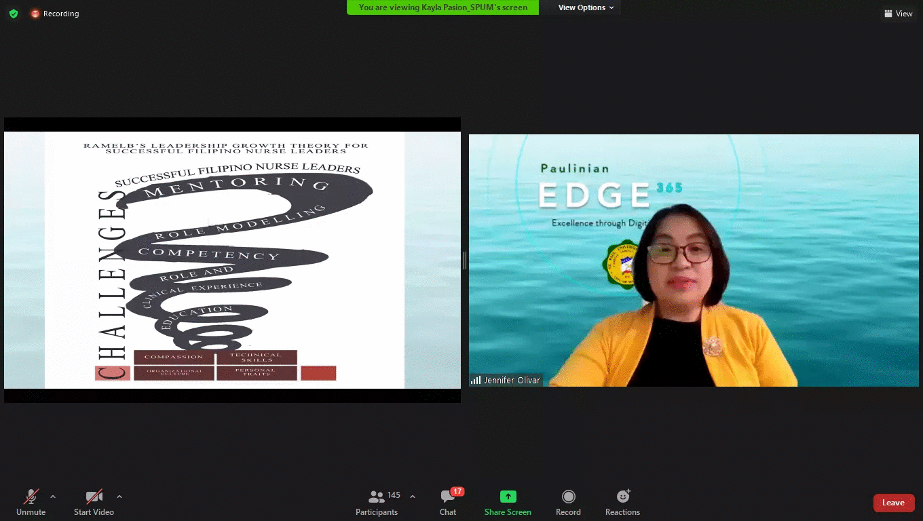
Task: Click the CHALLENGES vertical text on the slide
Action: (x=112, y=284)
